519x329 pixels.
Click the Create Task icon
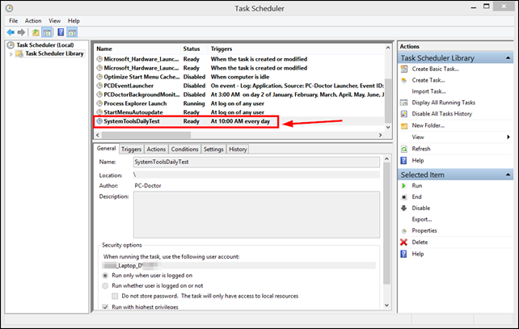pos(404,80)
